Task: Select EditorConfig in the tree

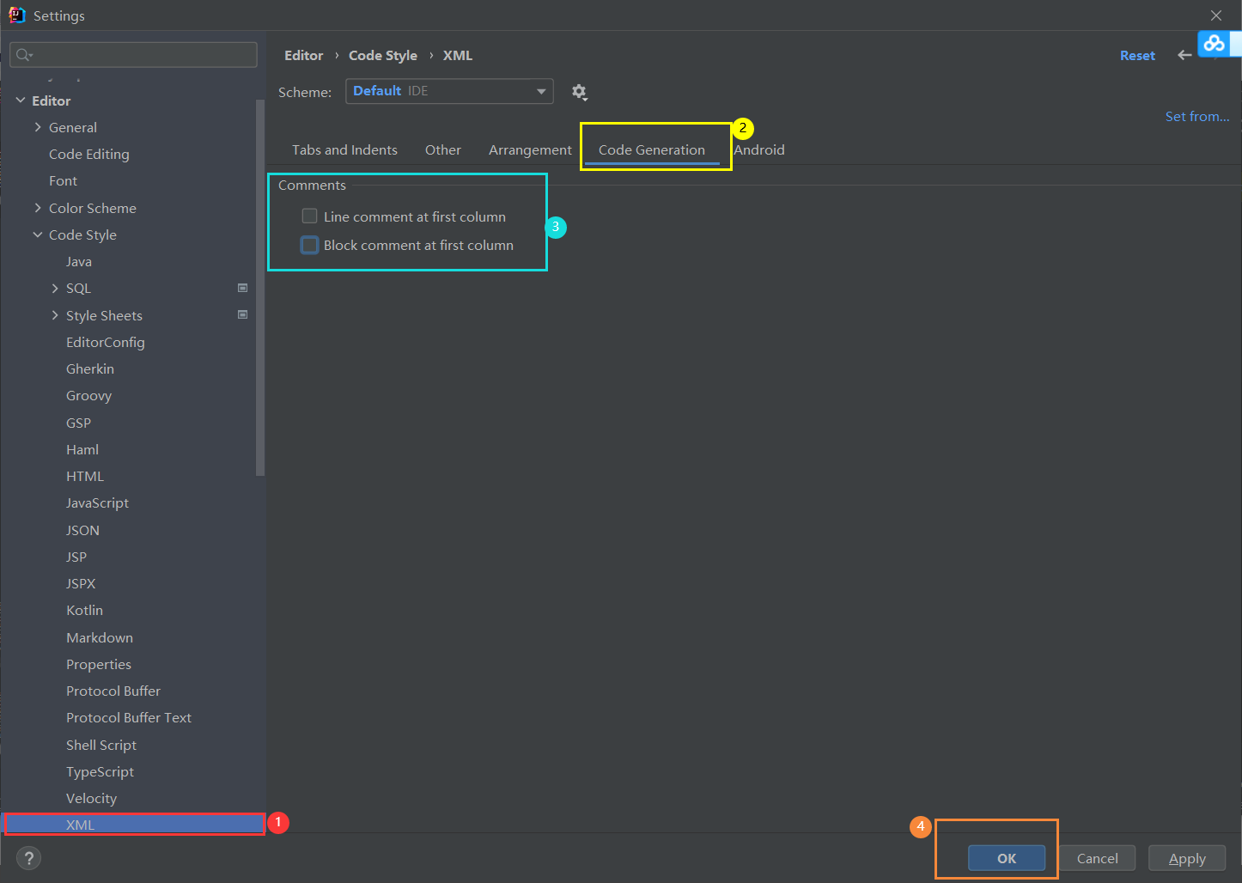Action: (x=106, y=342)
